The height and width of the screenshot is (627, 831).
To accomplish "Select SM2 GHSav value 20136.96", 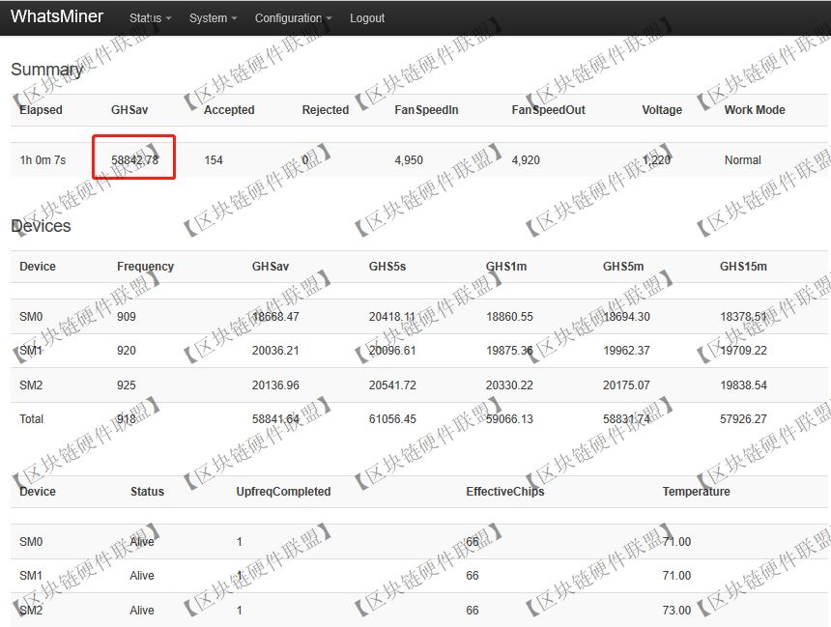I will tap(275, 385).
